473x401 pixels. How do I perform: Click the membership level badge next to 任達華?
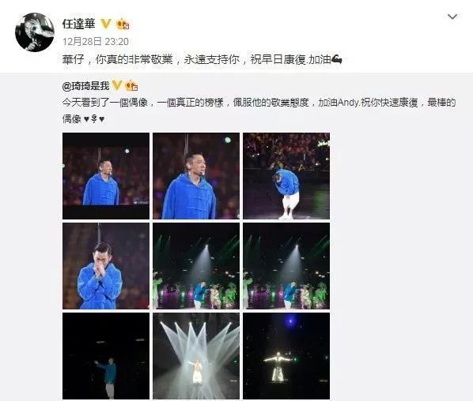tap(123, 24)
